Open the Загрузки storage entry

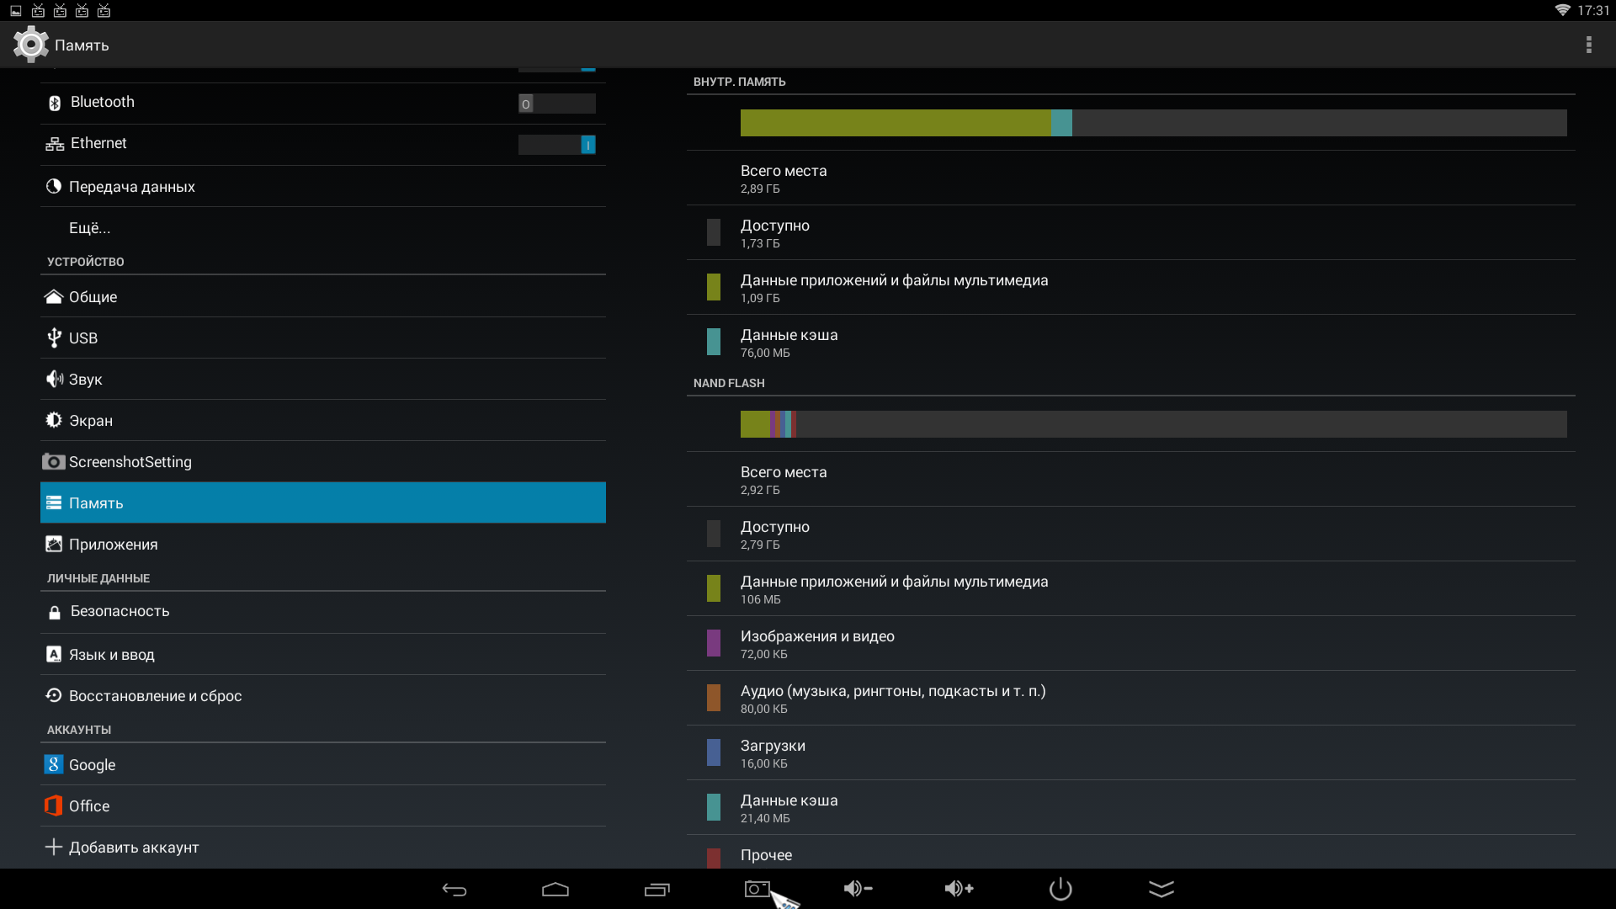773,753
